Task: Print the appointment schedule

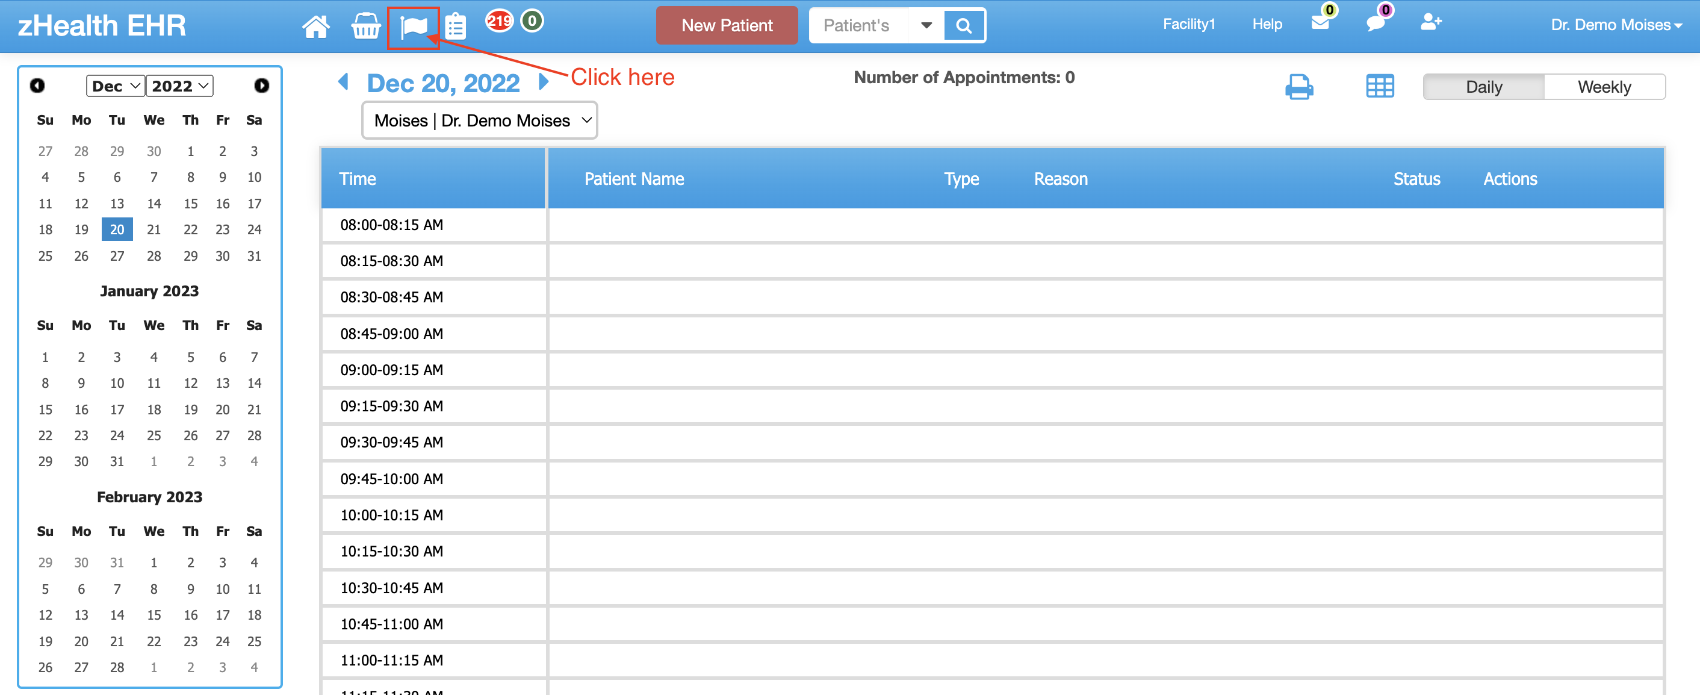Action: 1298,87
